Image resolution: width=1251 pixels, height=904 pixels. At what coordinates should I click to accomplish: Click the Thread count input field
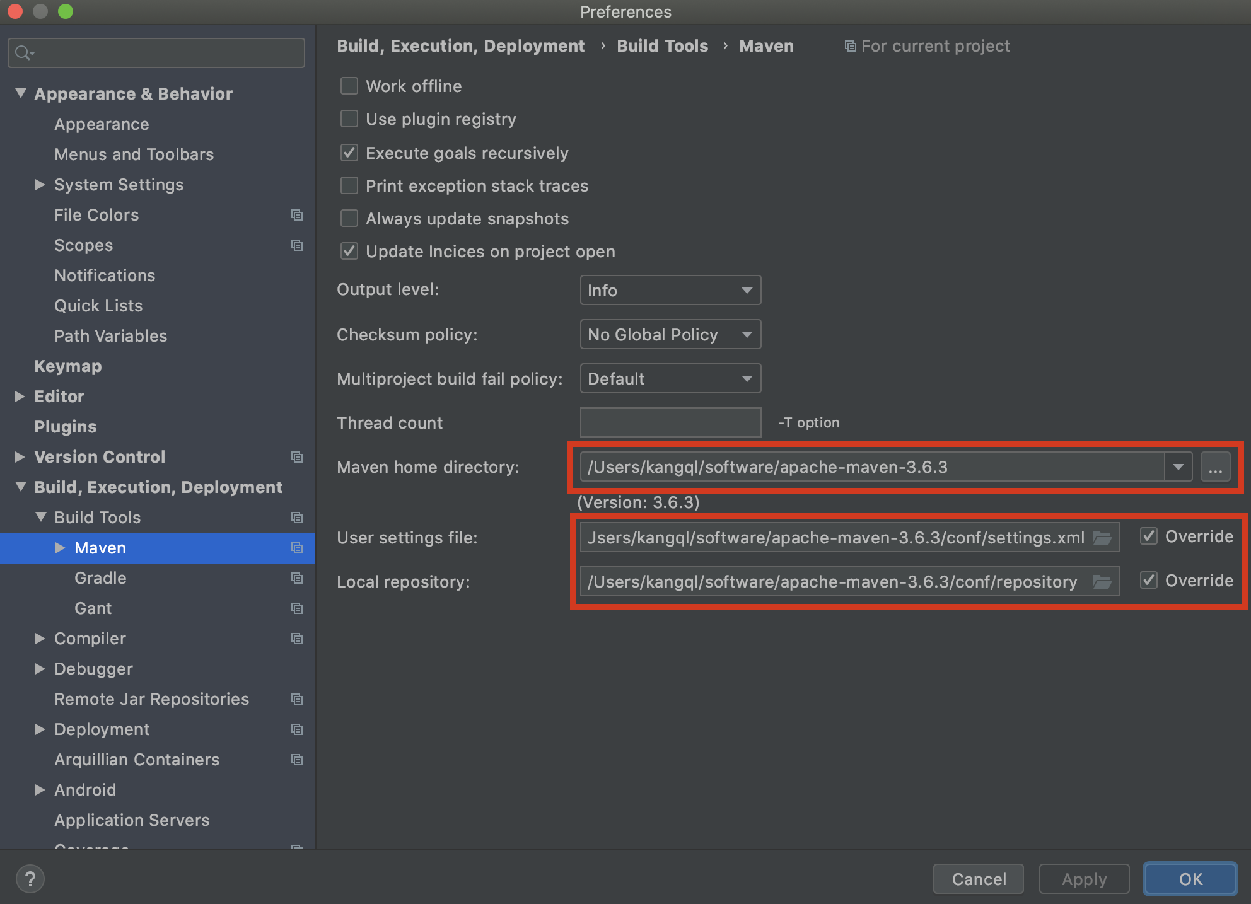[x=670, y=422]
